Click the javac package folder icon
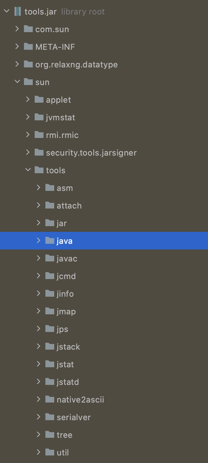 50,259
